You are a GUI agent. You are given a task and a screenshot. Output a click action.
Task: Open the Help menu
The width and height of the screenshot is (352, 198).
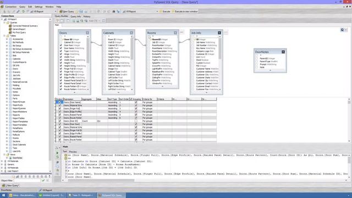(59, 7)
